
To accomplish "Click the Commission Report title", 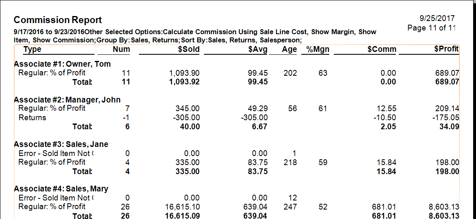I will pos(58,20).
